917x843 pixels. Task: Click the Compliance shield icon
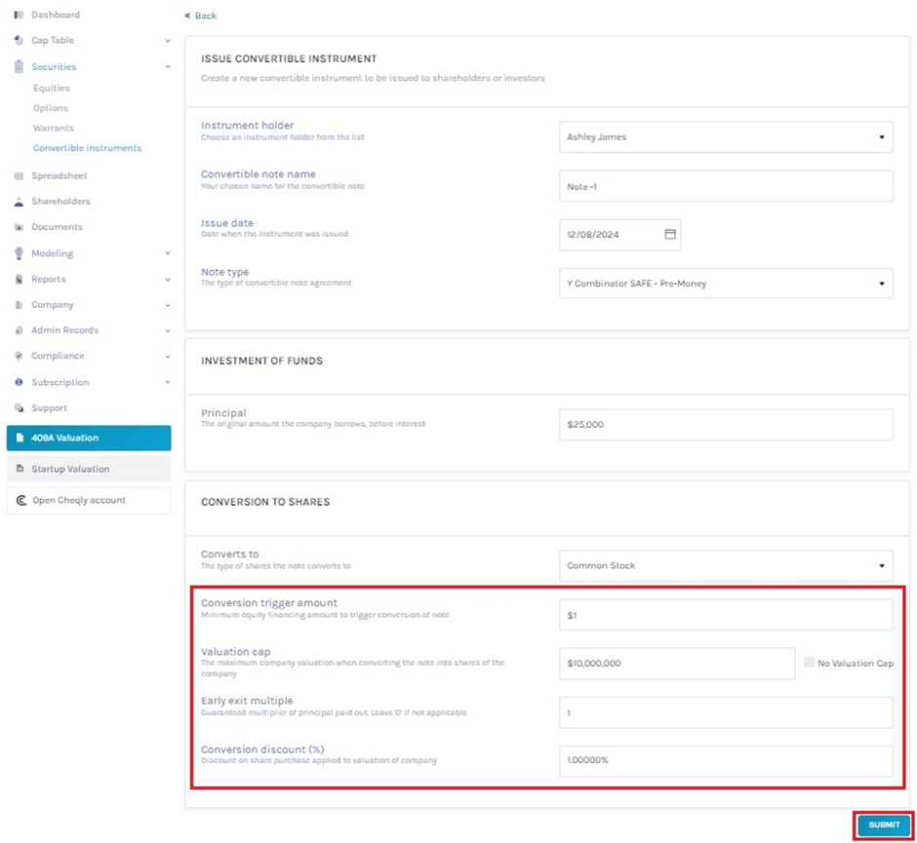pyautogui.click(x=19, y=356)
